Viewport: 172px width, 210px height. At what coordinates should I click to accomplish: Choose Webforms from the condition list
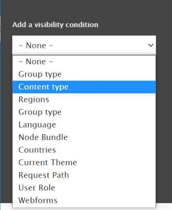pyautogui.click(x=84, y=200)
